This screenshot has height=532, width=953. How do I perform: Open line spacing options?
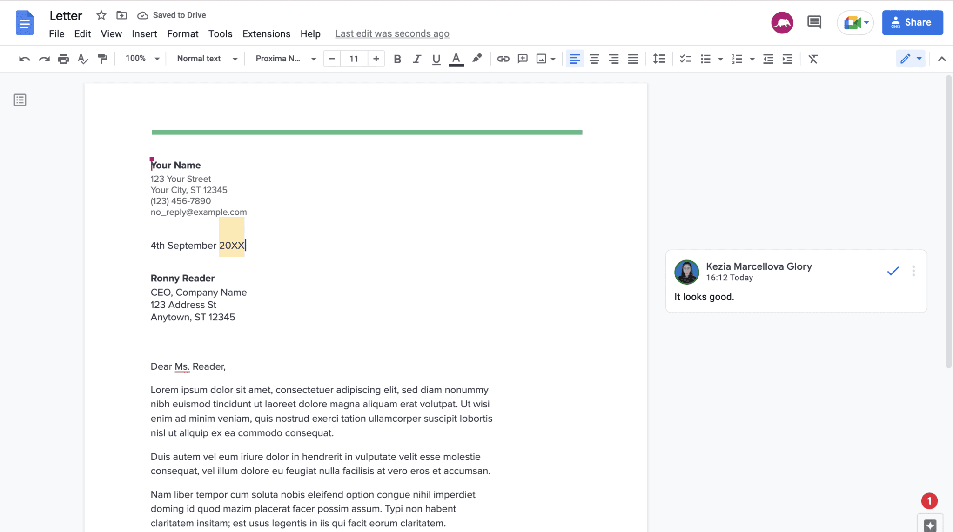click(659, 59)
